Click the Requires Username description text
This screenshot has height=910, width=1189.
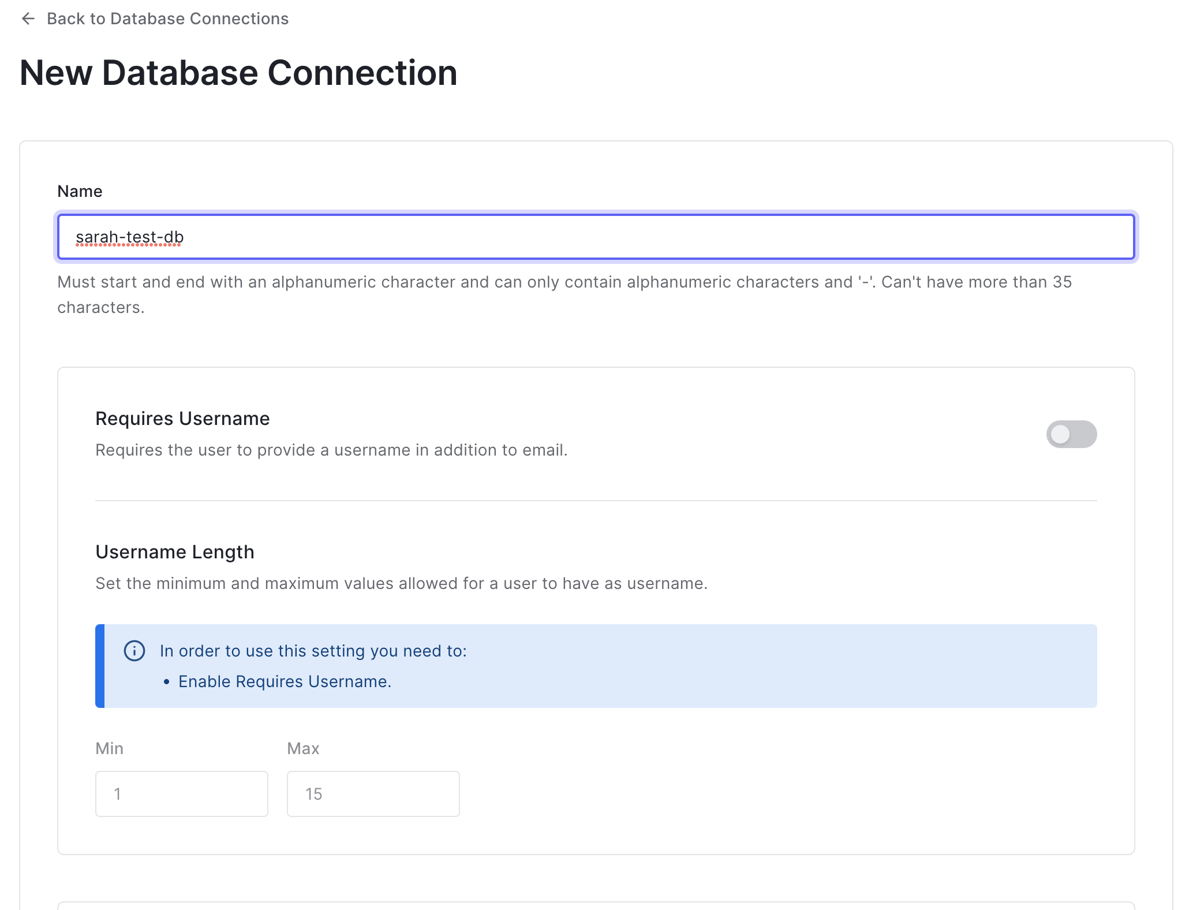(331, 450)
